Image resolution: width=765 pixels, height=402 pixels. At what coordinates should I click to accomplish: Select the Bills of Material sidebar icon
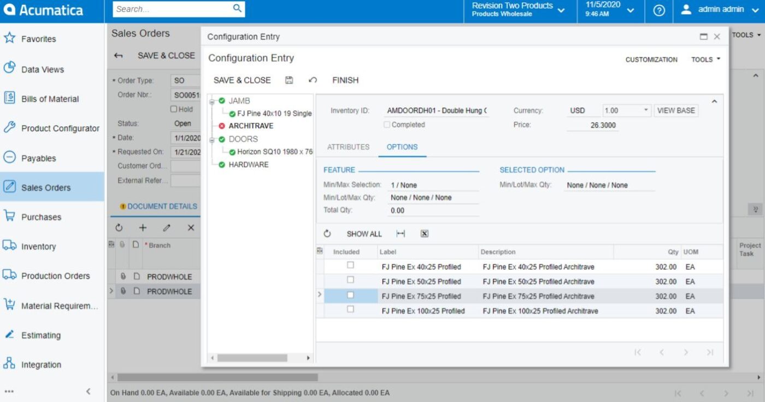[x=10, y=99]
